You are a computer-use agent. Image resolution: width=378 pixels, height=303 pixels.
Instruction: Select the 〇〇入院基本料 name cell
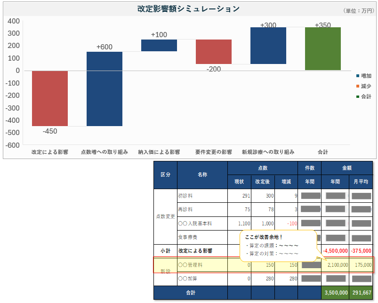[202, 223]
